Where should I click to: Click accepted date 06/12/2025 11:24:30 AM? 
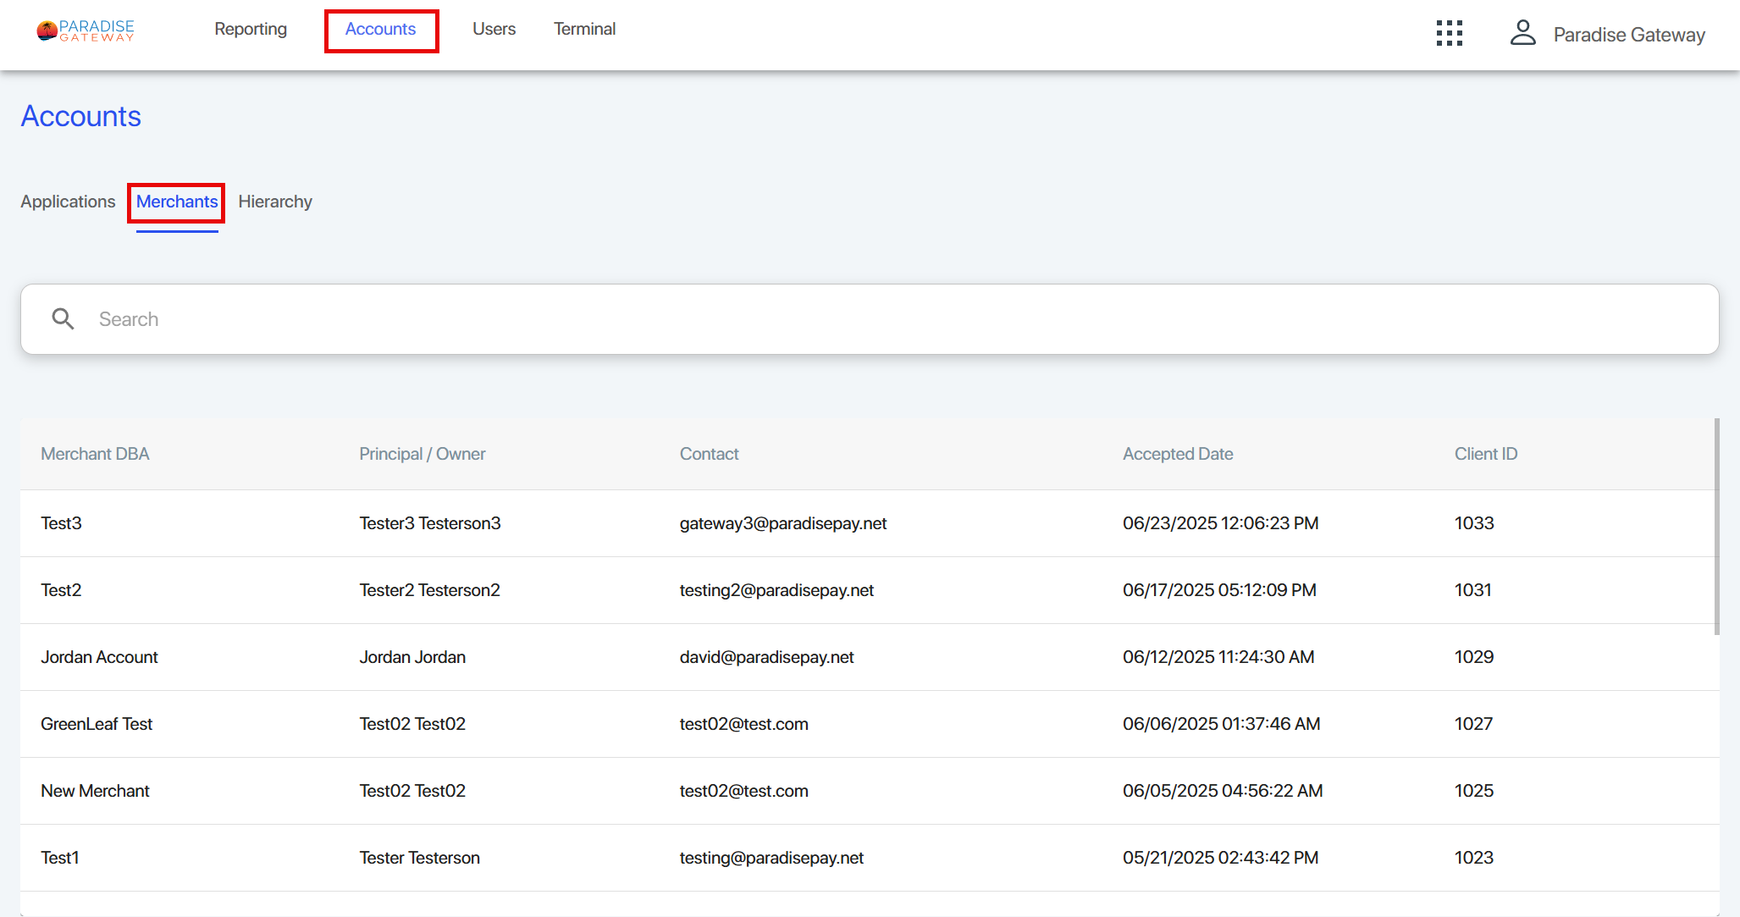(1218, 657)
